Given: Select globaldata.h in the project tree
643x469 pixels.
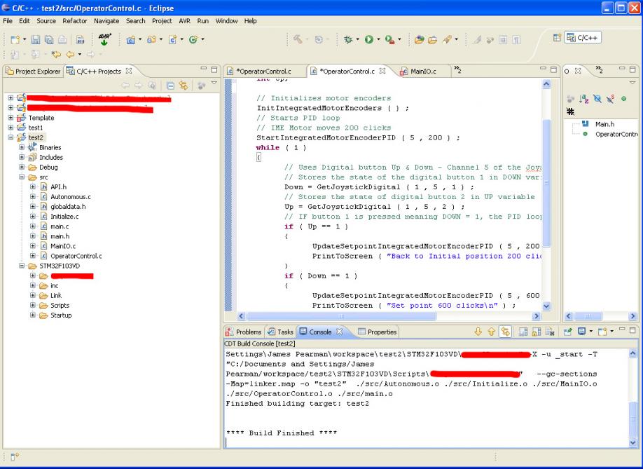Looking at the screenshot, I should click(68, 207).
